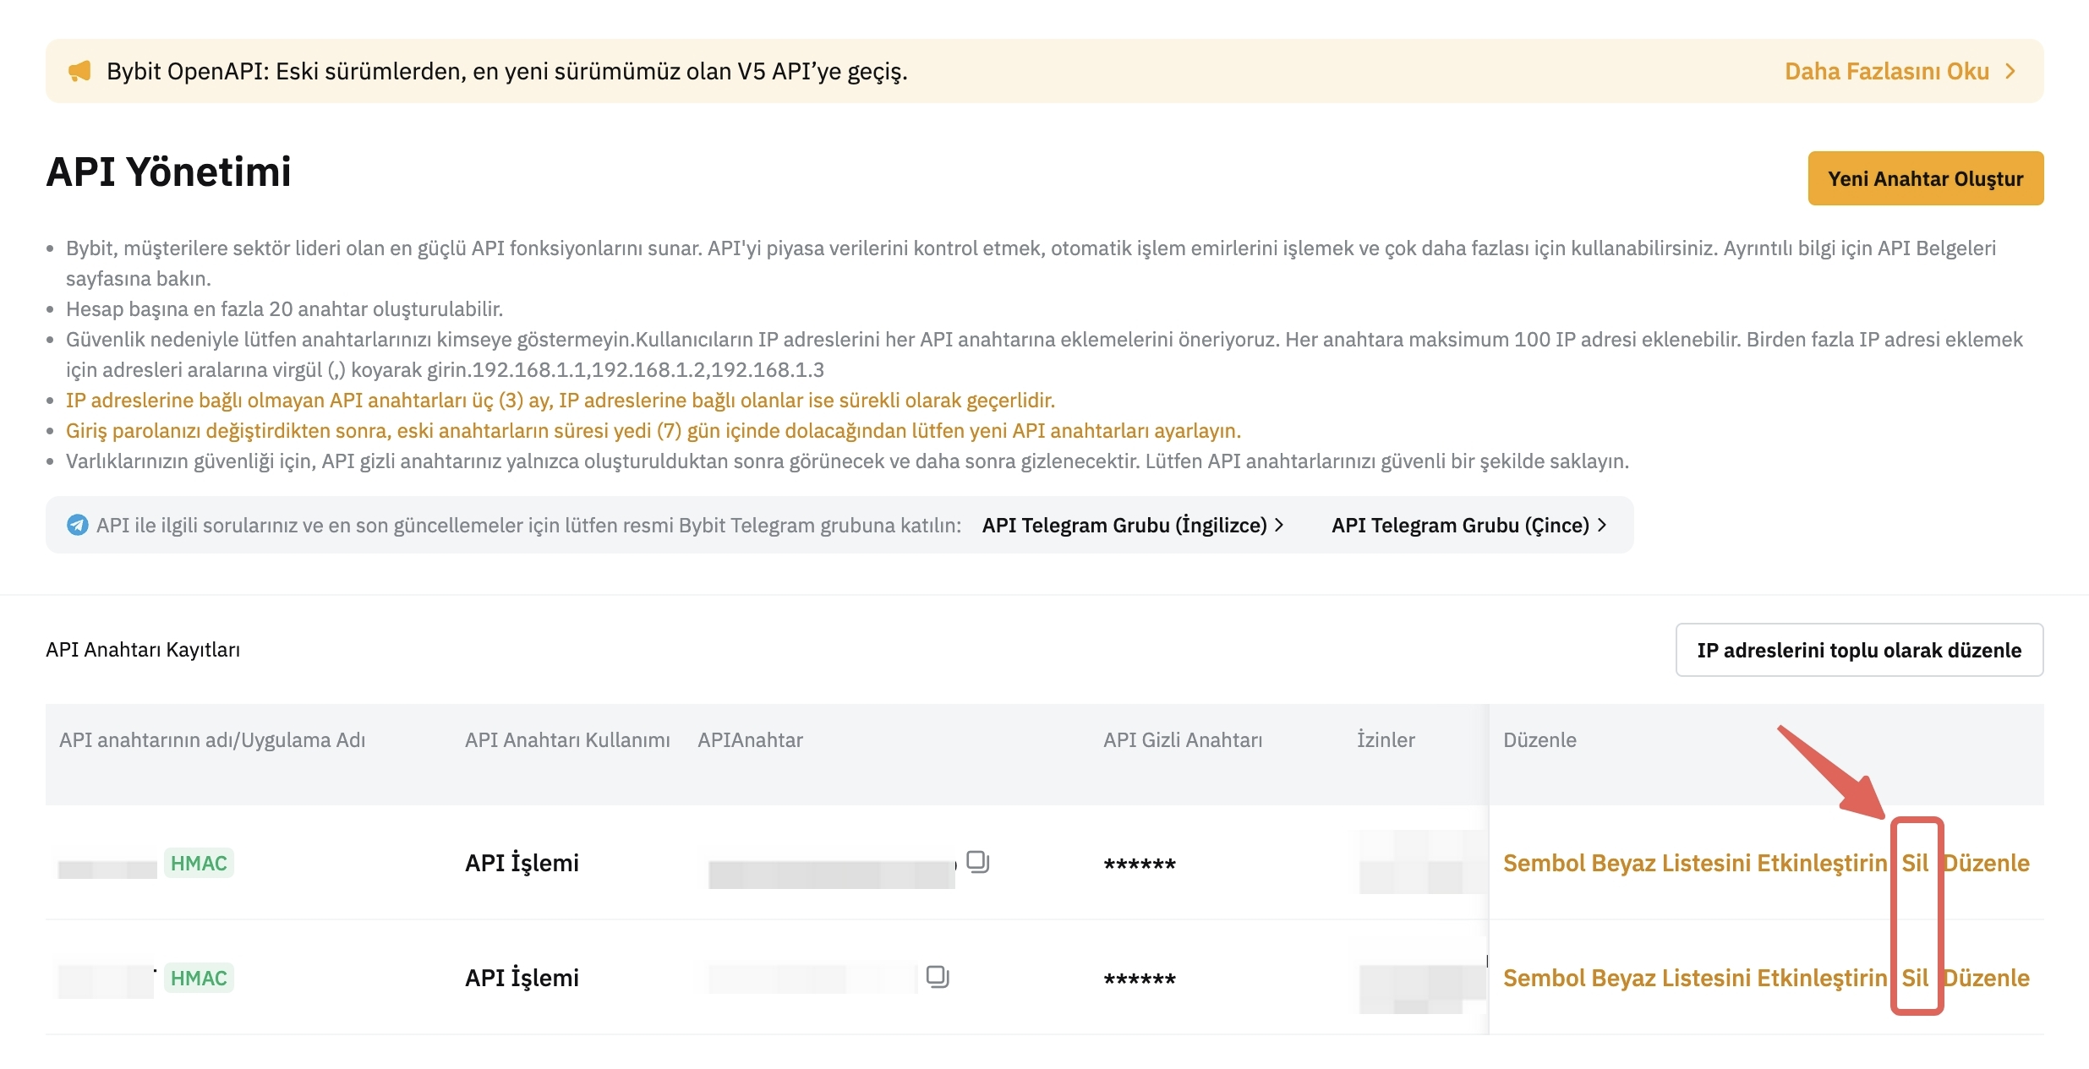2089x1069 pixels.
Task: Open API Telegram Grubu (Çince) link
Action: pos(1468,525)
